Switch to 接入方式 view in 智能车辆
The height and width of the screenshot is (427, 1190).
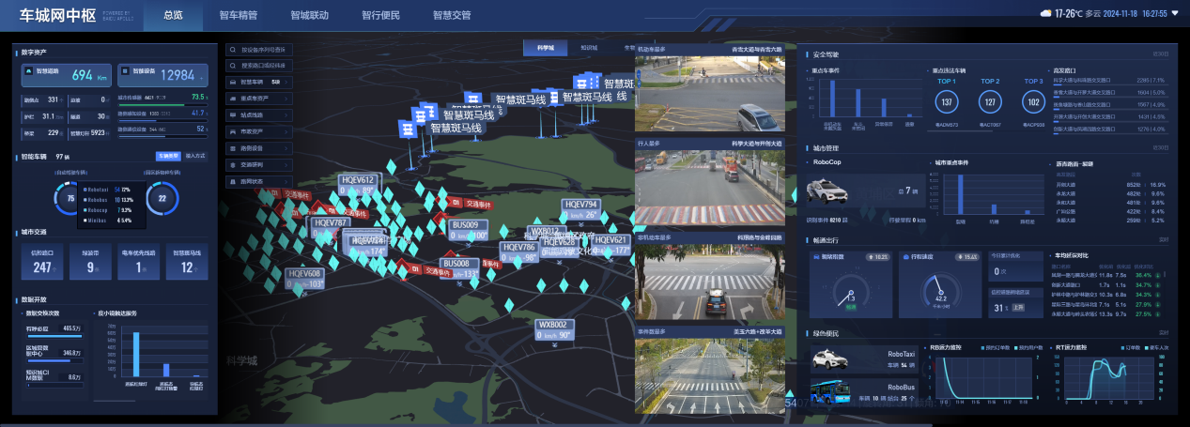[198, 157]
